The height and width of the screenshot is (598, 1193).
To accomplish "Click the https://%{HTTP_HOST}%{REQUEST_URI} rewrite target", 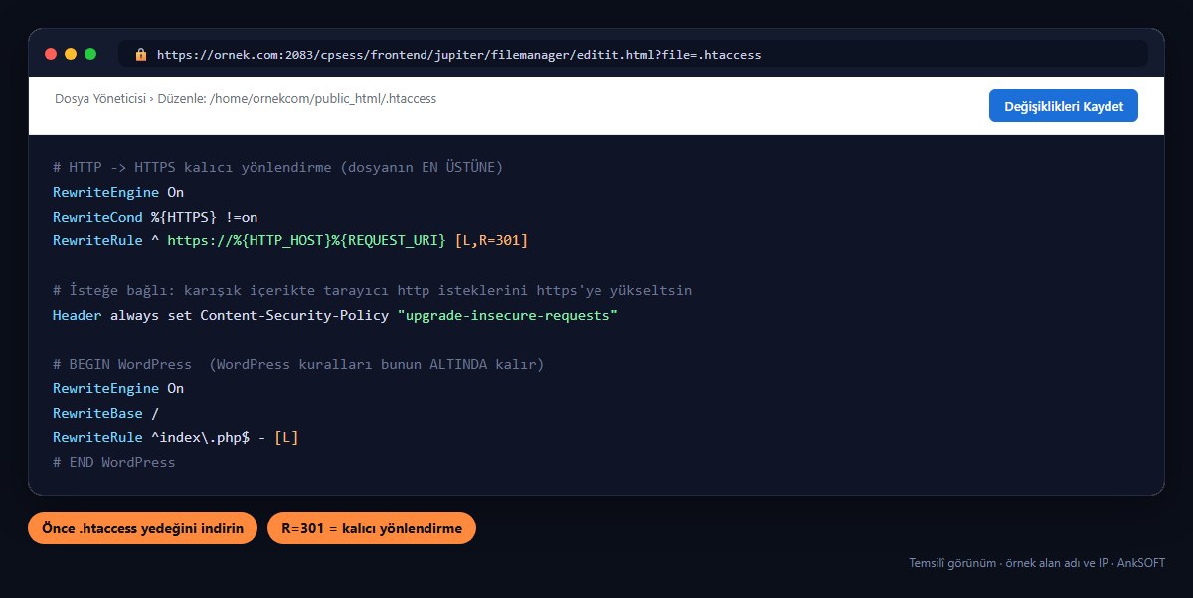I will pyautogui.click(x=306, y=240).
